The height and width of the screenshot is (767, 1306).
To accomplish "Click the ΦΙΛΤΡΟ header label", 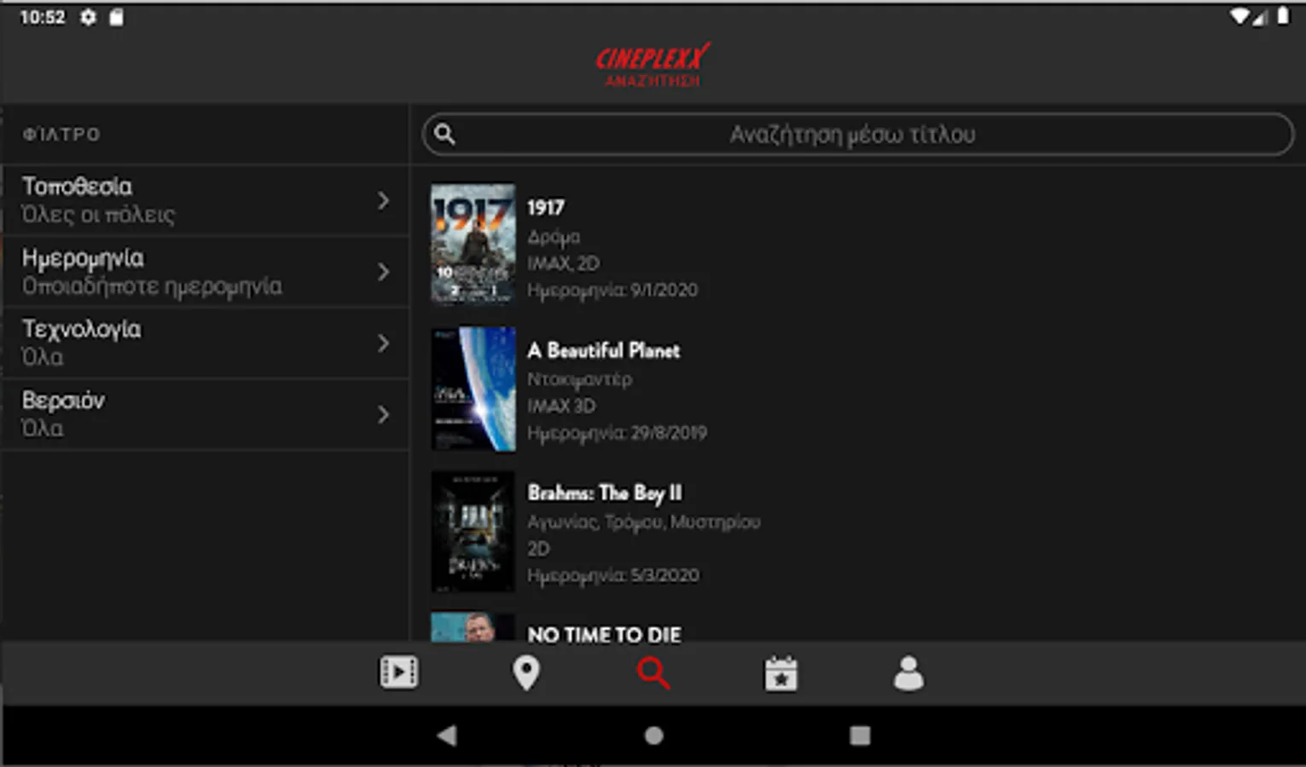I will [x=61, y=134].
